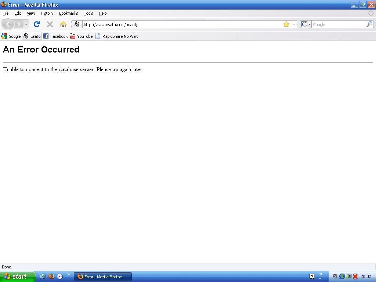Expand hidden Quick Launch items chevron
Screen dimensions: 376x282
69,275
